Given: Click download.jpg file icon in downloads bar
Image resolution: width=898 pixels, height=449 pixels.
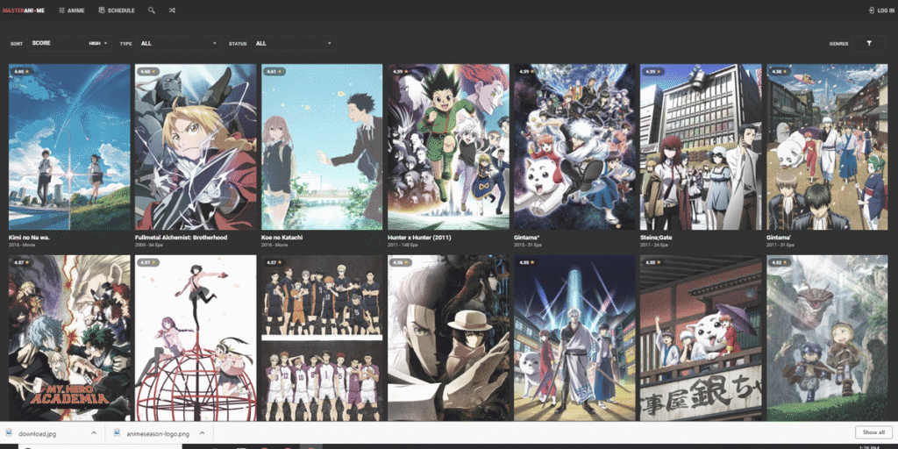Looking at the screenshot, I should 9,433.
